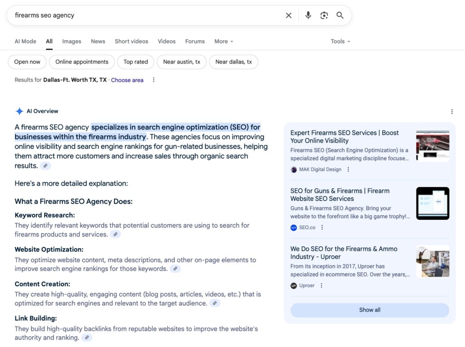Open AI Overview three-dot menu
The width and height of the screenshot is (465, 347).
click(452, 112)
